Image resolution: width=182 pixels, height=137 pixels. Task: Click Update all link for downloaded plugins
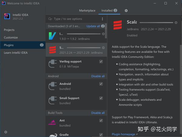click(x=93, y=26)
